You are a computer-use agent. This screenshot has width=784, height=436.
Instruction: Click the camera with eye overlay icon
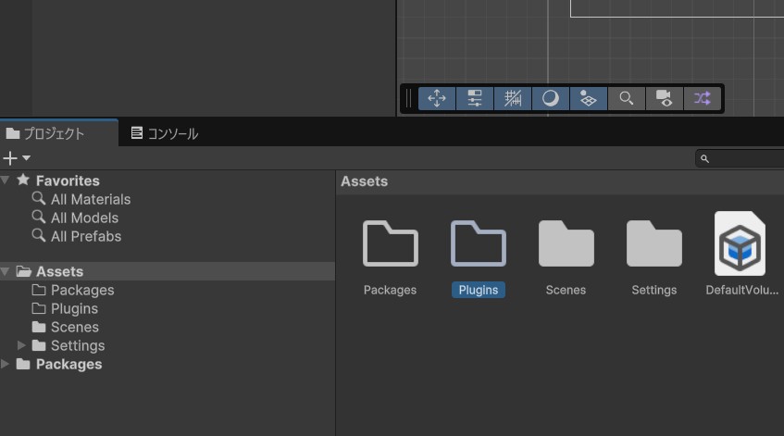(664, 98)
